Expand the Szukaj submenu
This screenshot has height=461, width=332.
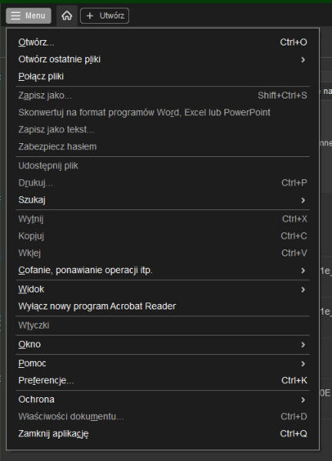coord(163,200)
